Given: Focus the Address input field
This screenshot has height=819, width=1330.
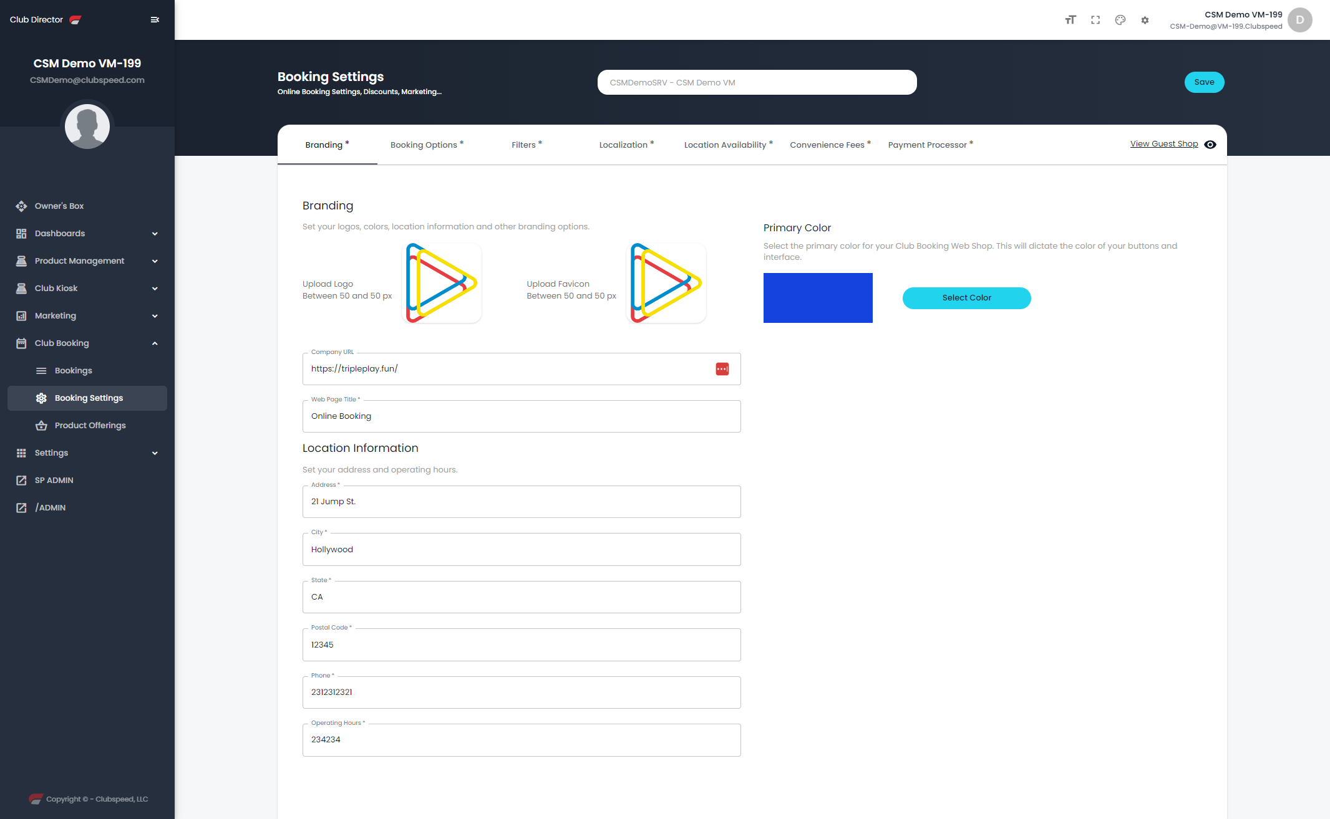Looking at the screenshot, I should point(522,502).
